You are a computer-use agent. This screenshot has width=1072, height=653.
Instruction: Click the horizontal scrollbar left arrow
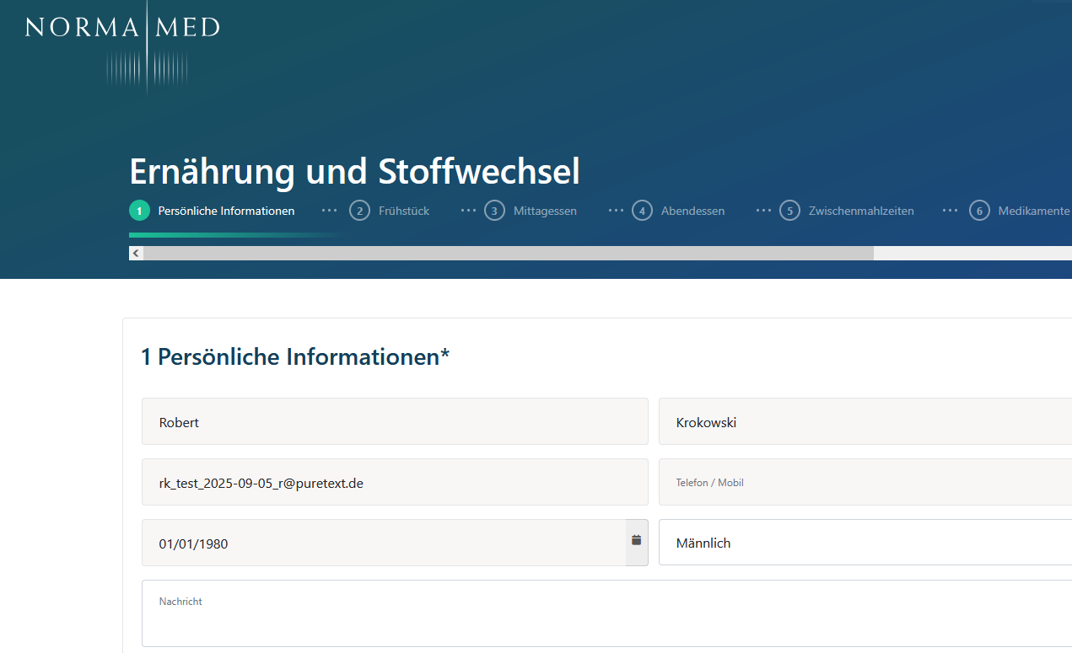[136, 253]
